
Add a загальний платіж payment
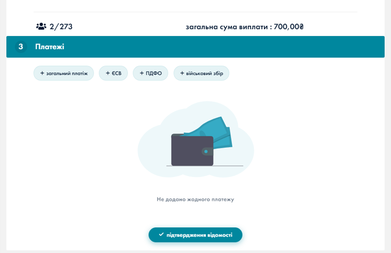pos(64,73)
